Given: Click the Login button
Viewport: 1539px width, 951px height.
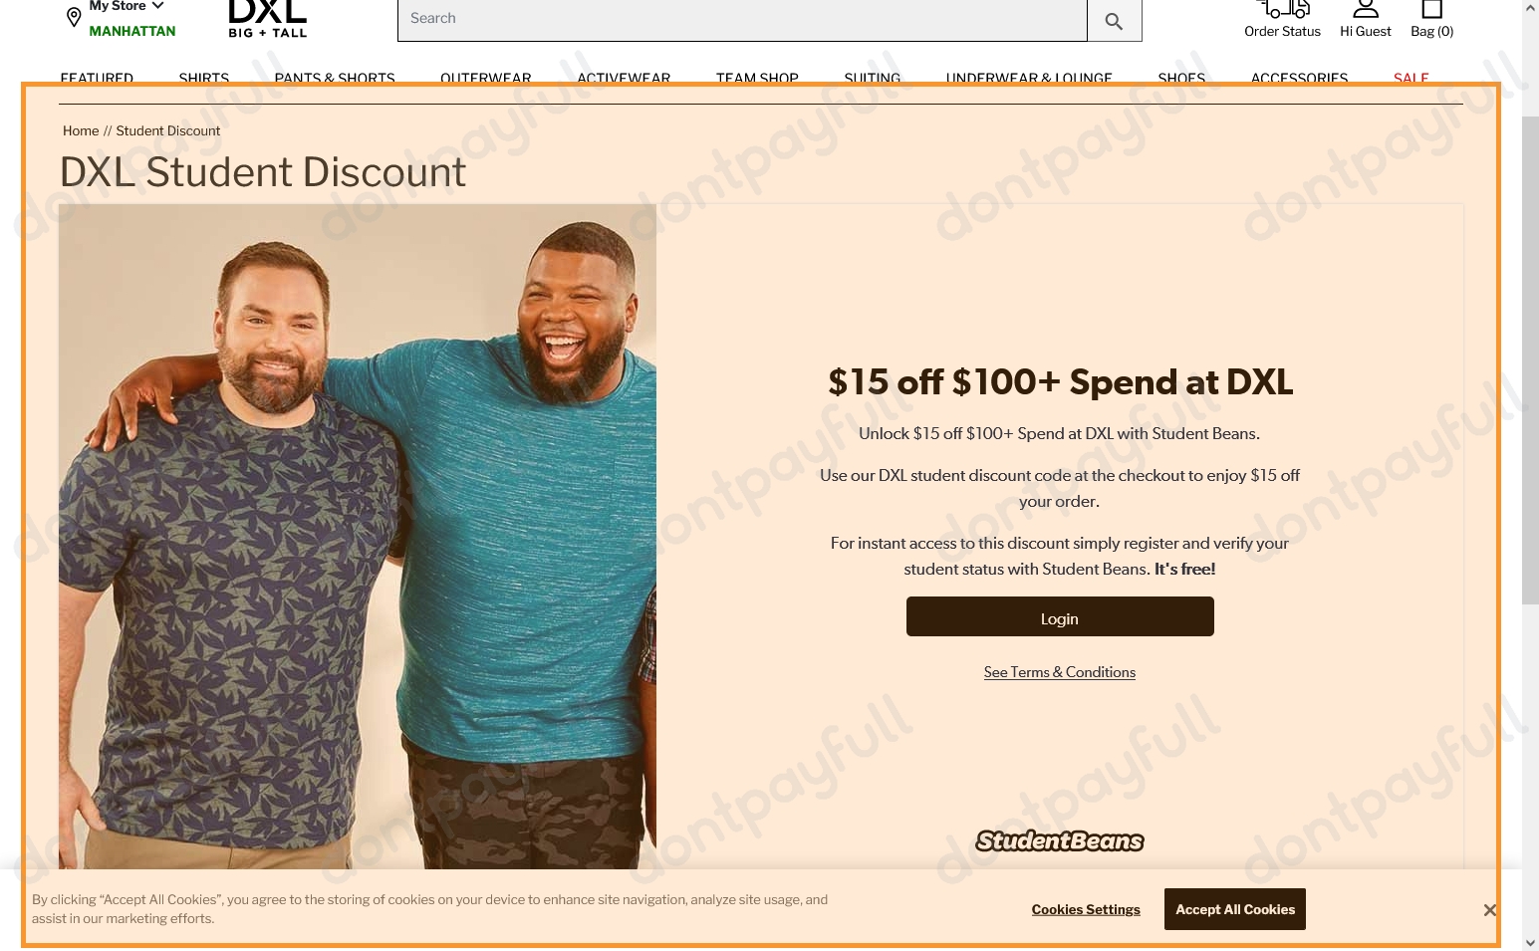Looking at the screenshot, I should [x=1060, y=616].
